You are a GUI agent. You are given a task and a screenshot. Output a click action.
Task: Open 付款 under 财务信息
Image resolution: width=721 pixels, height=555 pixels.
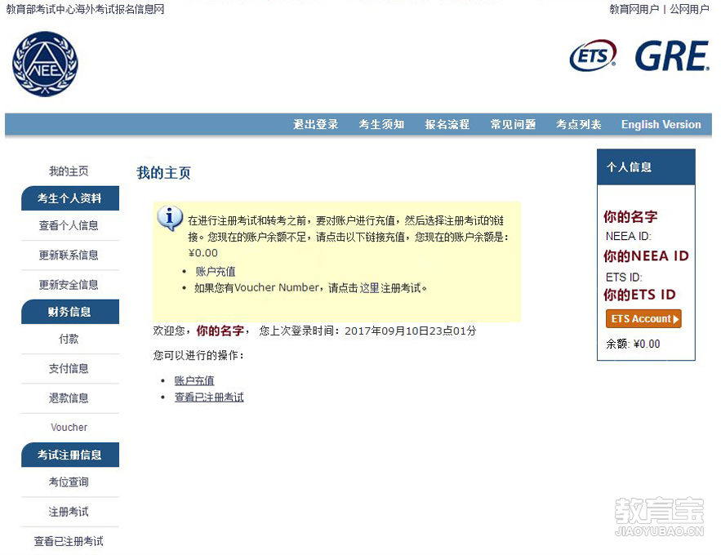tap(69, 339)
